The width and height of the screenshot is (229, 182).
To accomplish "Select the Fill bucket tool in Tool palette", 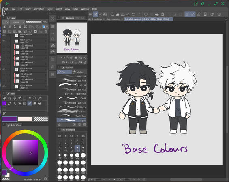I will [39, 103].
